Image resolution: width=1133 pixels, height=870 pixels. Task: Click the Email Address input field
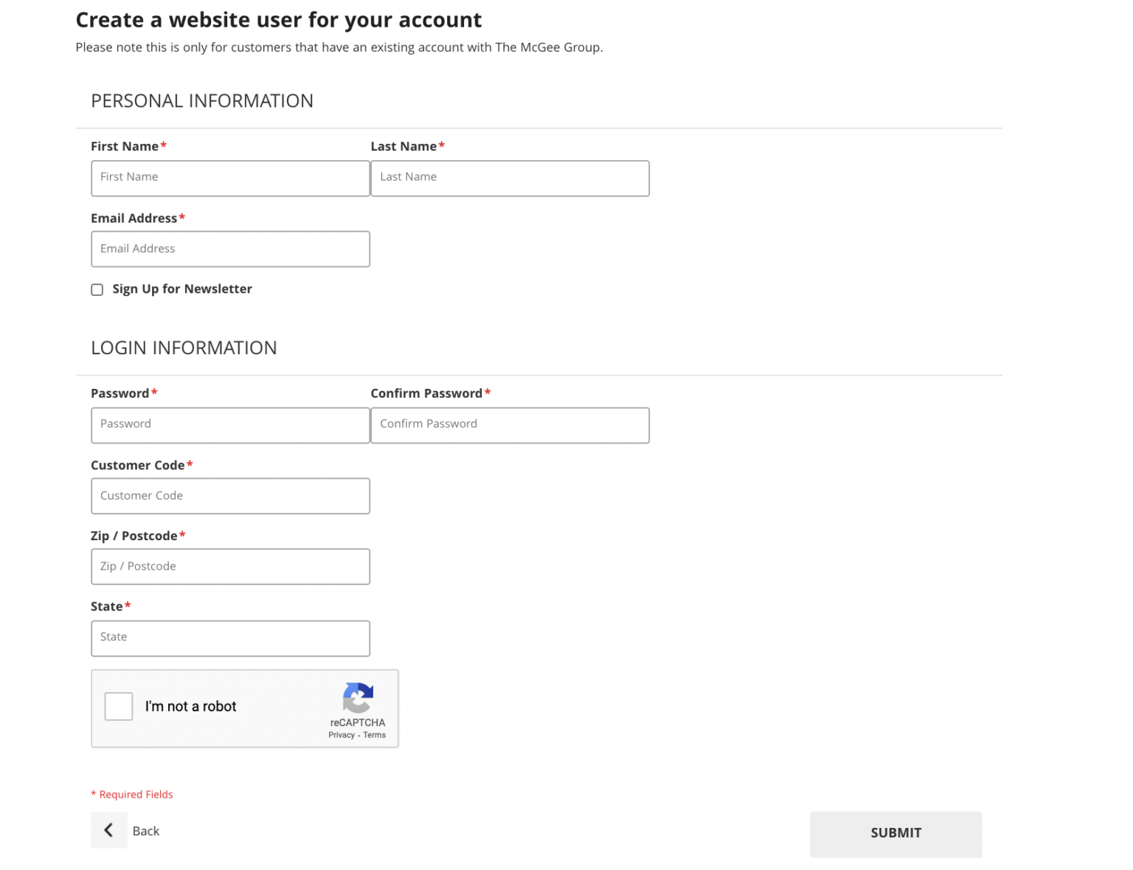pyautogui.click(x=229, y=249)
